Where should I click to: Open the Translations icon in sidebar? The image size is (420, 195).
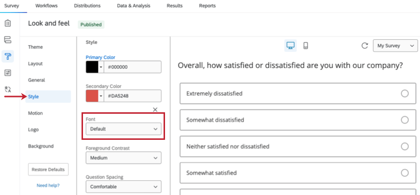click(x=8, y=89)
